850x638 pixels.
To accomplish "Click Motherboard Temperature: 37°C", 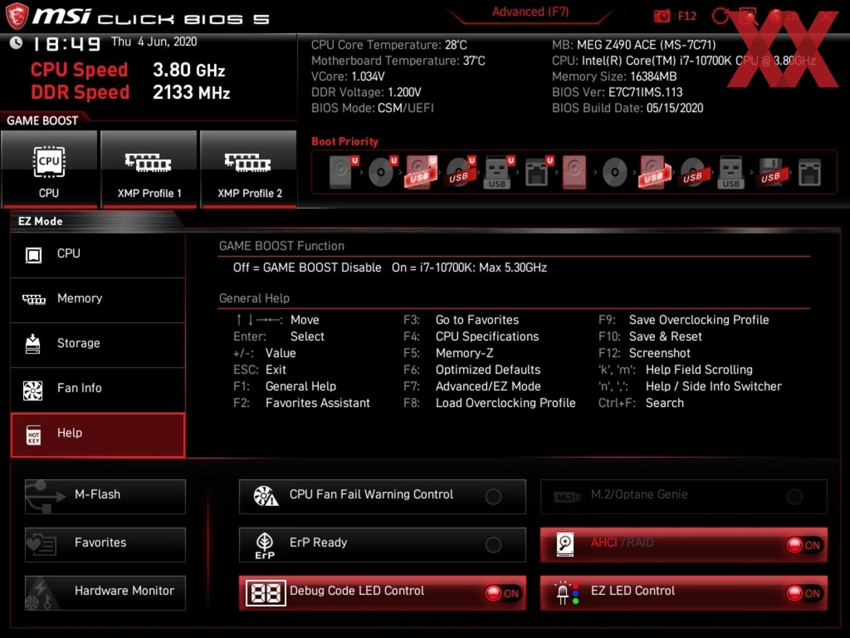I will click(398, 61).
